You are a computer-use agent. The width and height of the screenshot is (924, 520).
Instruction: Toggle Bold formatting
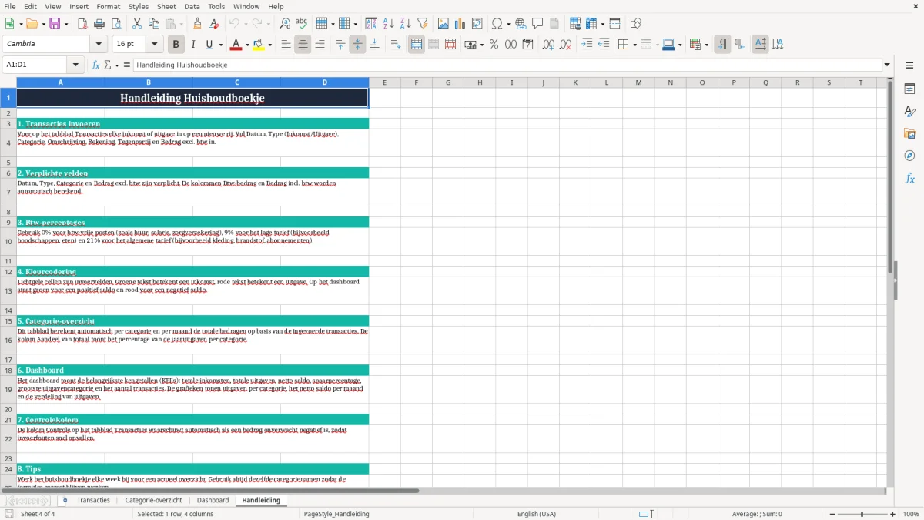click(x=176, y=45)
